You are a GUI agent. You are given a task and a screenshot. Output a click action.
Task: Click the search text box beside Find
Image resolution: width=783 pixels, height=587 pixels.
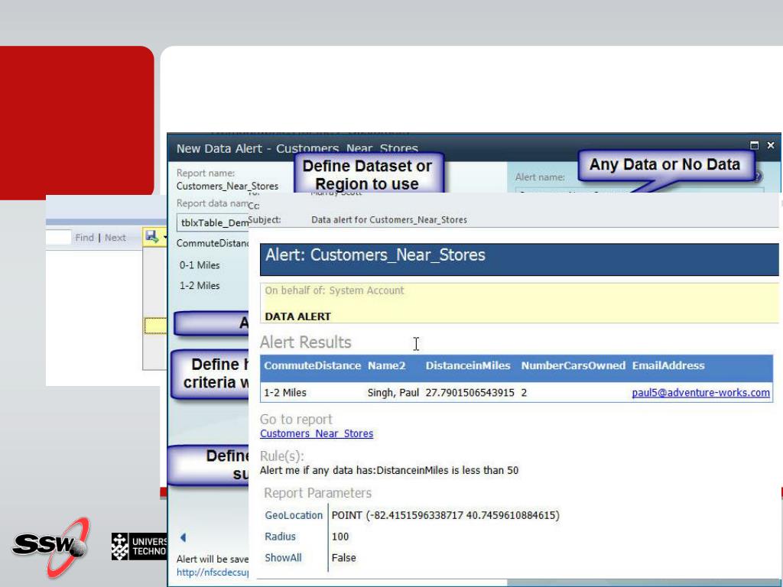[58, 238]
